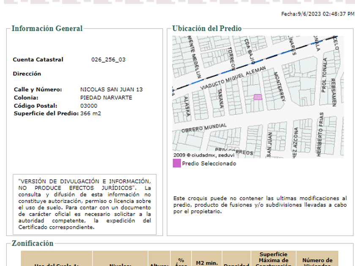Select the cadastral account number 026_256_03
Screen dimensions: 355x266
pos(108,60)
